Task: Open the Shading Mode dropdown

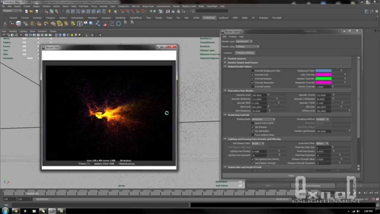Action: click(x=263, y=119)
